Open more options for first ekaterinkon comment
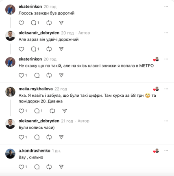This screenshot has height=176, width=174. point(166,7)
